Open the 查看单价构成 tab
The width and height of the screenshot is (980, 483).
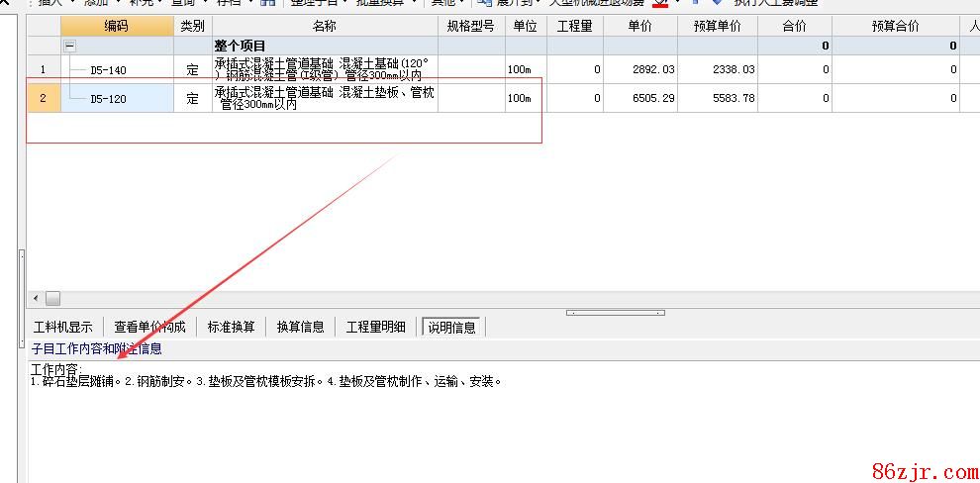pos(148,327)
